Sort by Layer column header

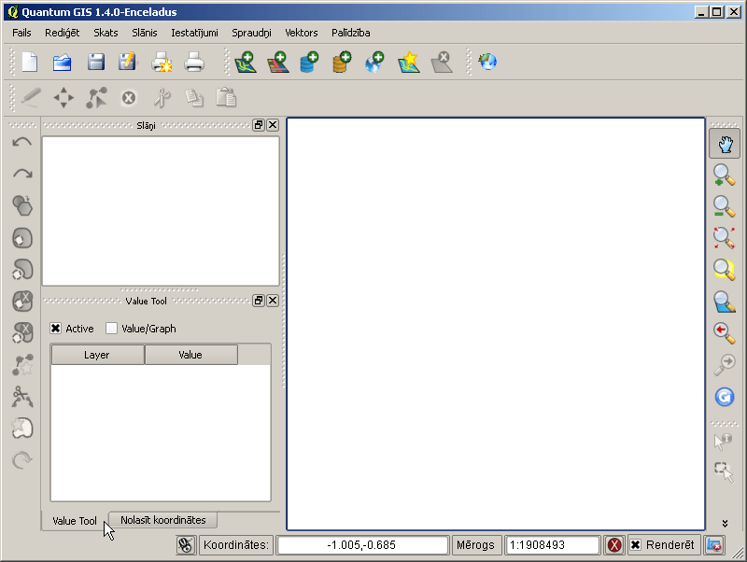point(97,355)
